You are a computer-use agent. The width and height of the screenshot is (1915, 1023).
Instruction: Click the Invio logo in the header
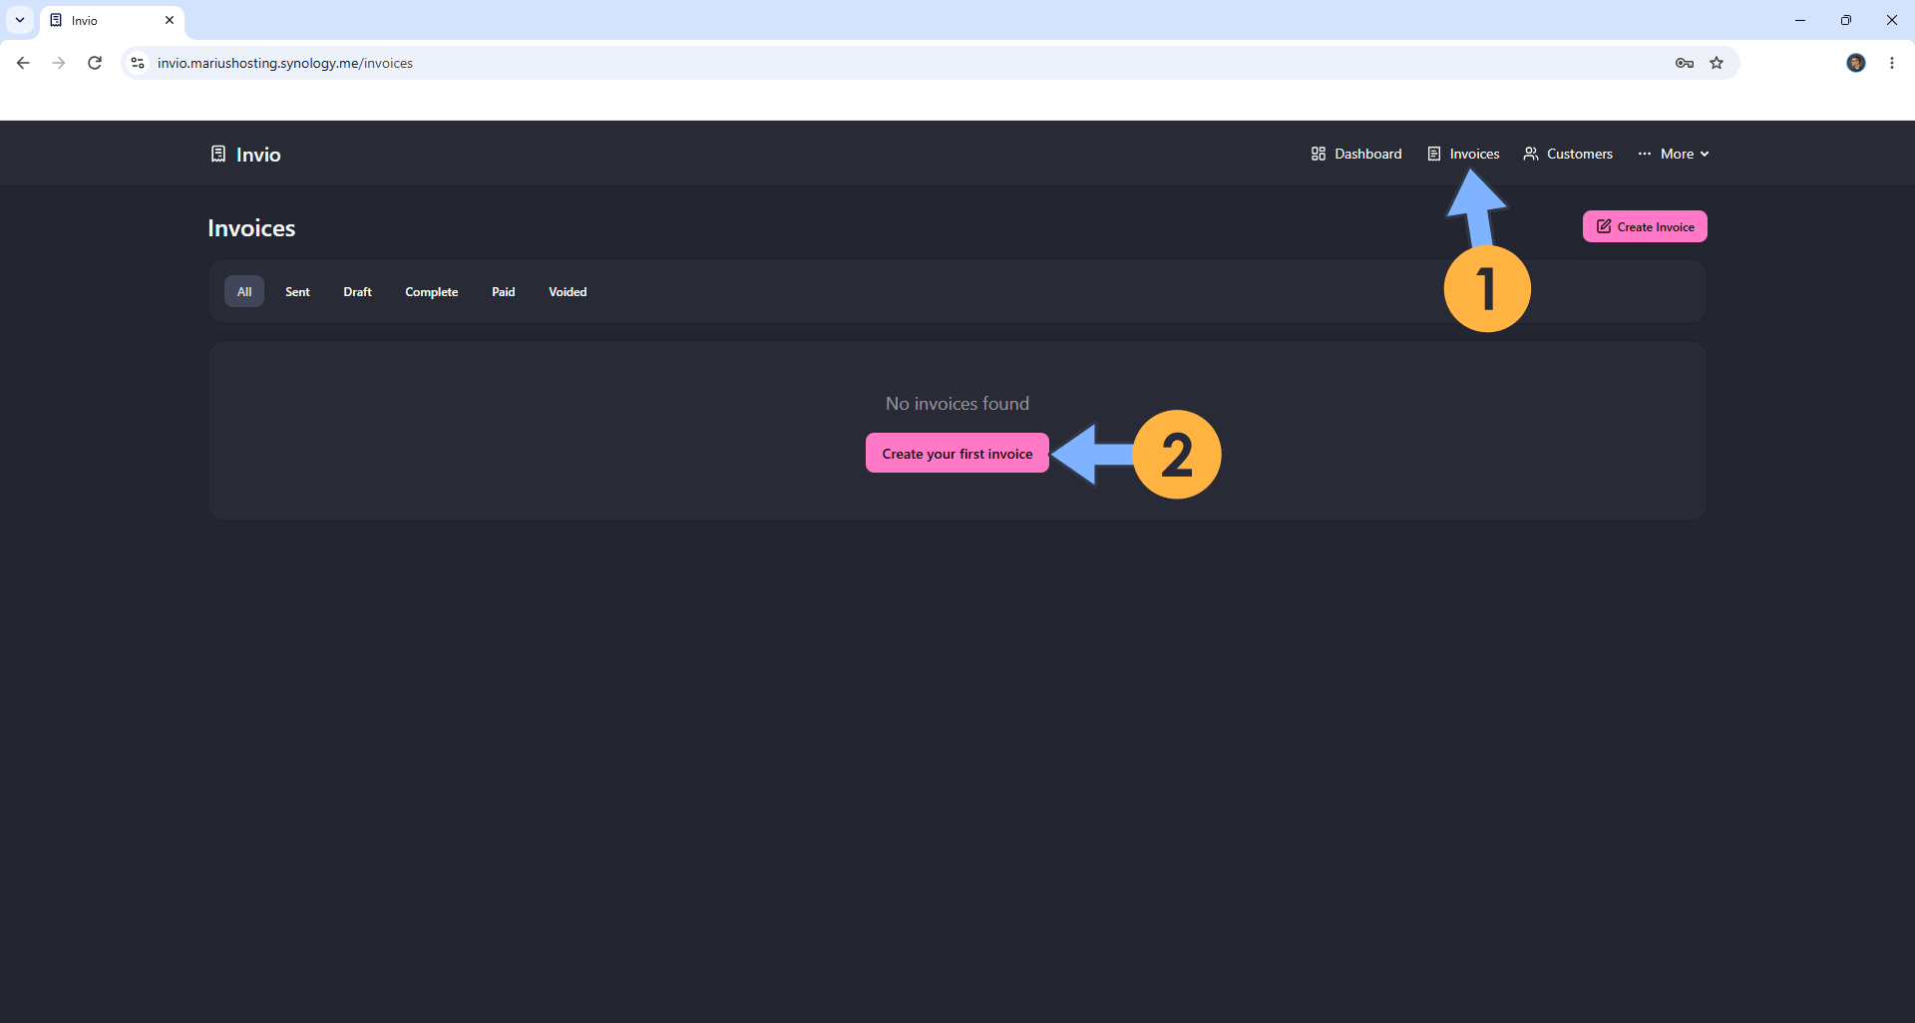coord(245,155)
